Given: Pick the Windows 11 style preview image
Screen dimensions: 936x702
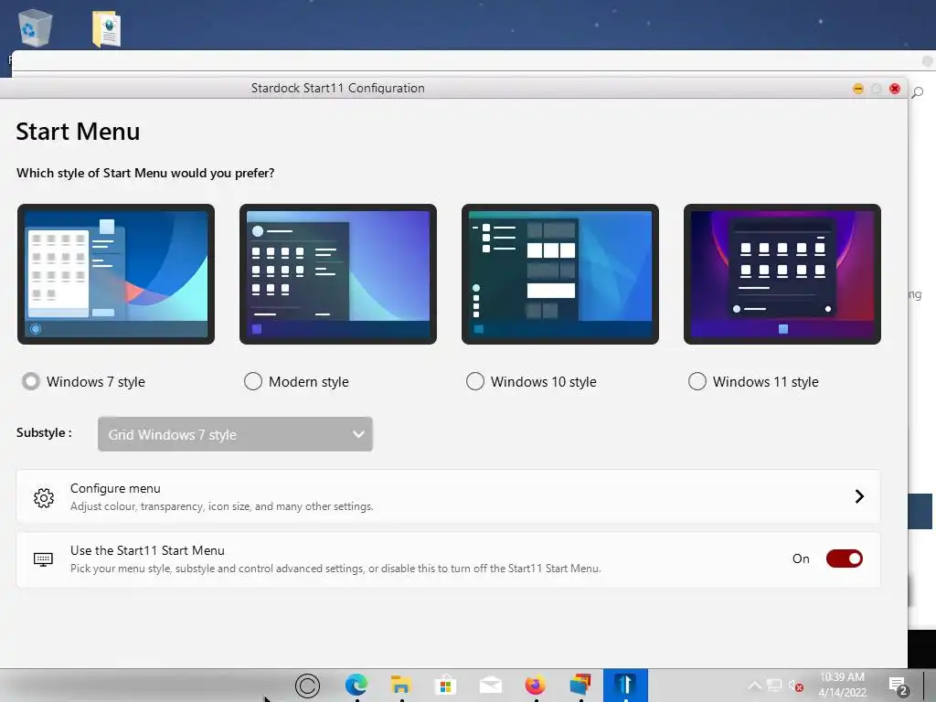Looking at the screenshot, I should [782, 274].
